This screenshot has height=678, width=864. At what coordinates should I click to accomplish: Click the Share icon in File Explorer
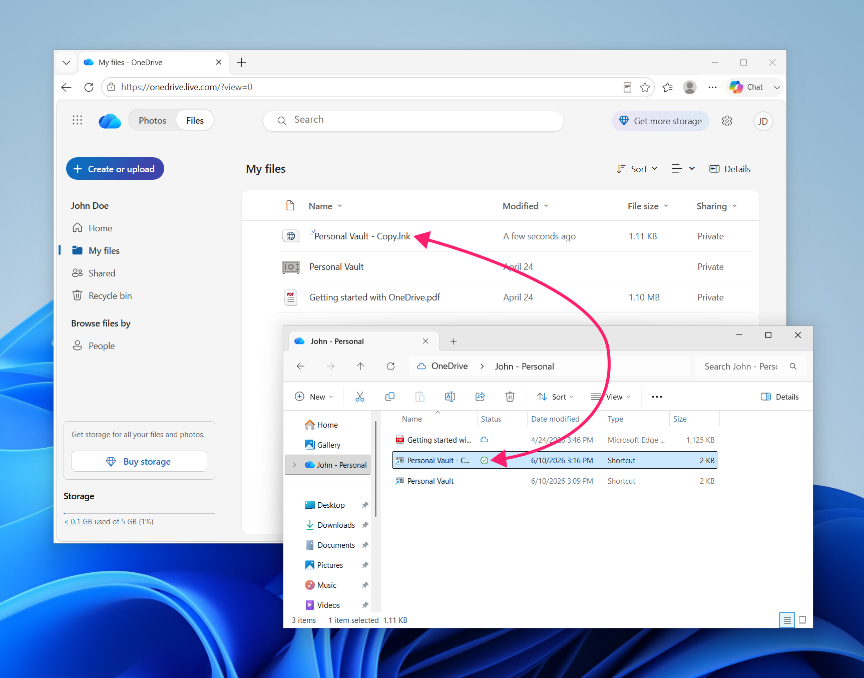(480, 397)
